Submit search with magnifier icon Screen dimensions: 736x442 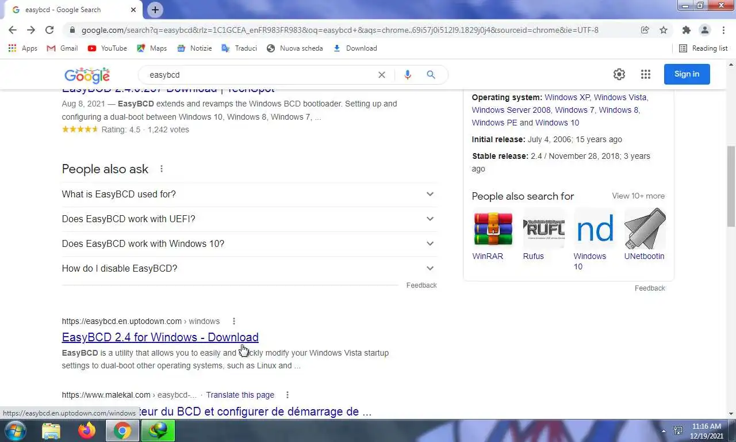[431, 75]
